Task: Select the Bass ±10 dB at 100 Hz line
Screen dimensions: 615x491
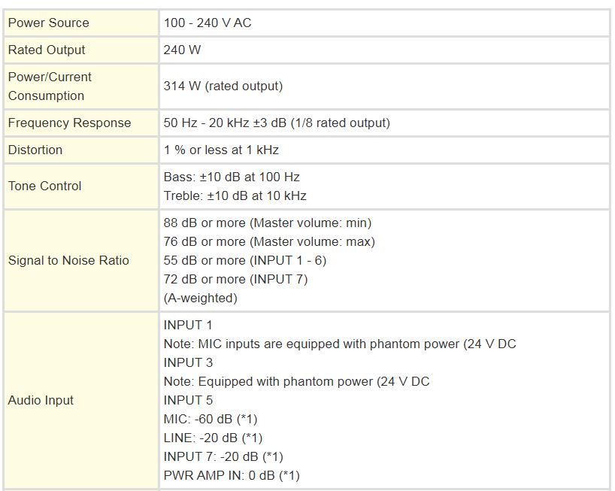Action: (232, 177)
